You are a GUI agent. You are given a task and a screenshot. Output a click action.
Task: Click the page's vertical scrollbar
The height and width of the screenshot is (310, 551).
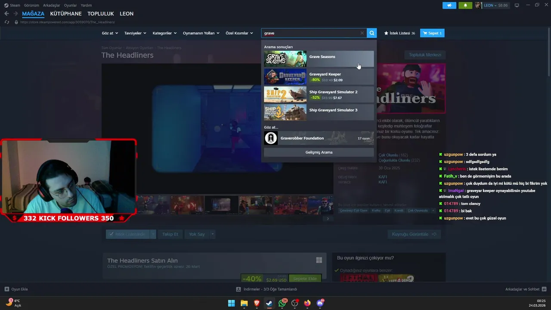(549, 52)
